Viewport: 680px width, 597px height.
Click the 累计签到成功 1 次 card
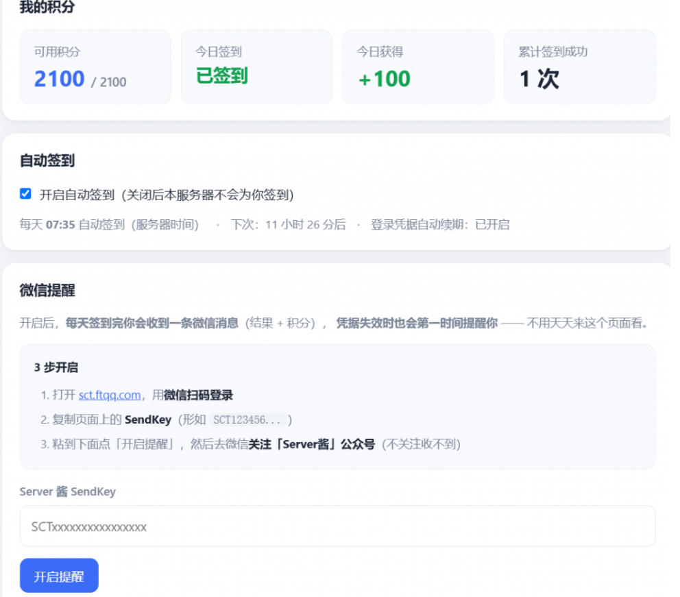coord(579,67)
